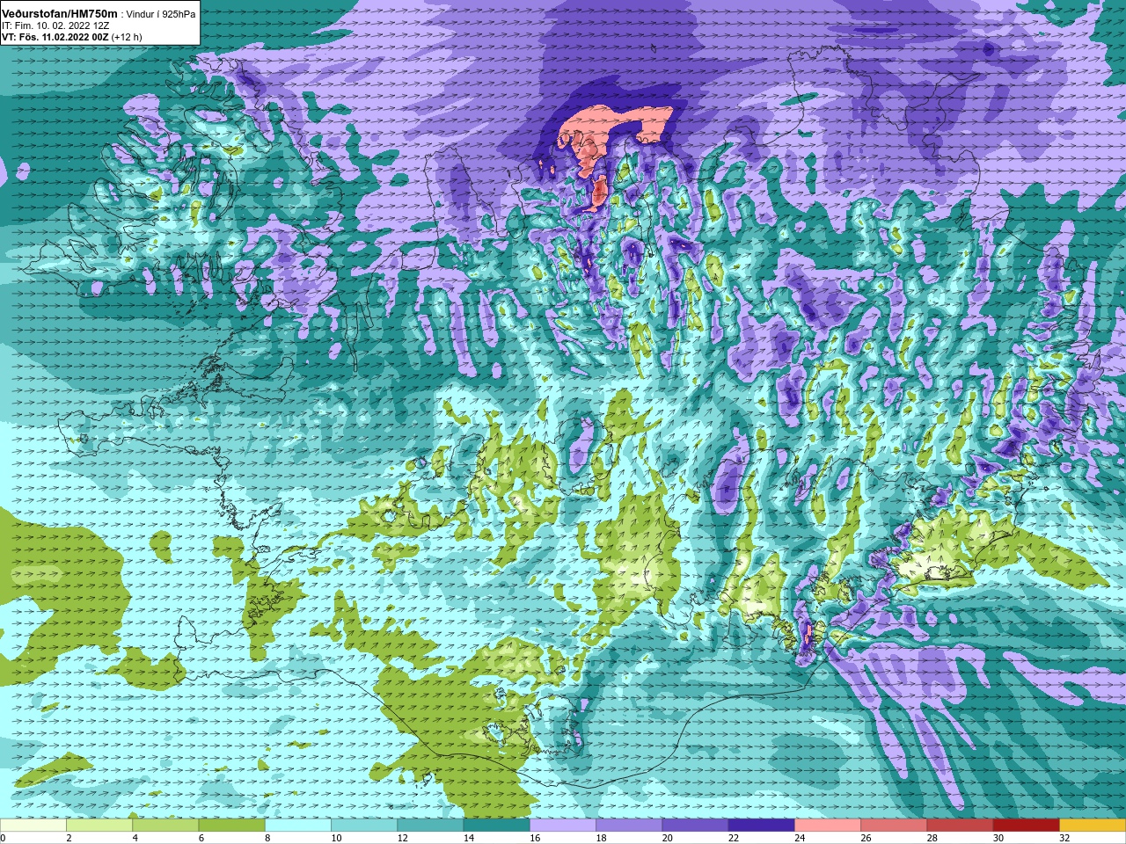The width and height of the screenshot is (1126, 844).
Task: Click the light lavender 16–18 legend swatch
Action: 563,826
